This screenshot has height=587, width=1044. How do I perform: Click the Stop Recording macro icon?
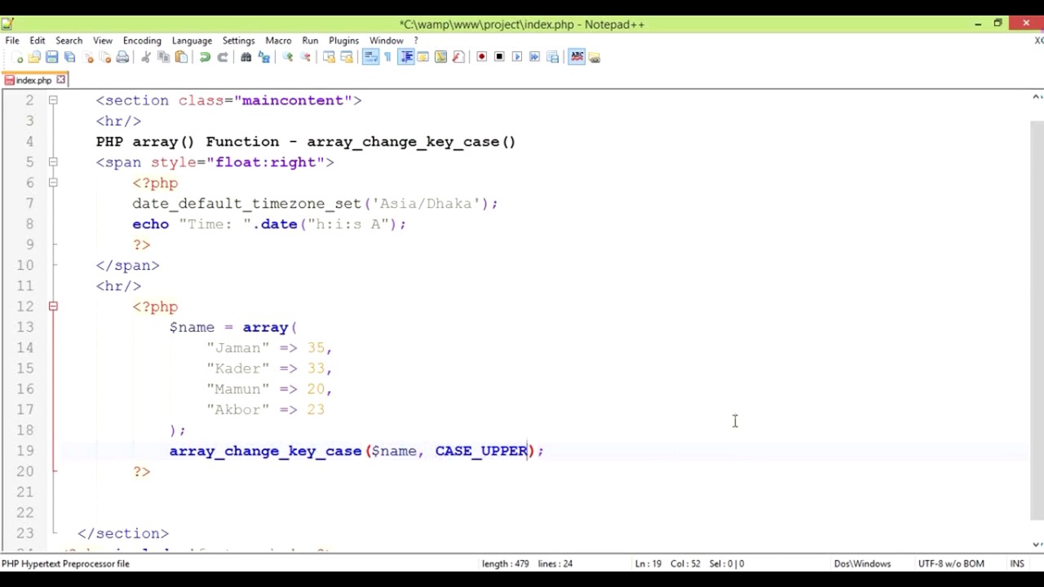[499, 57]
